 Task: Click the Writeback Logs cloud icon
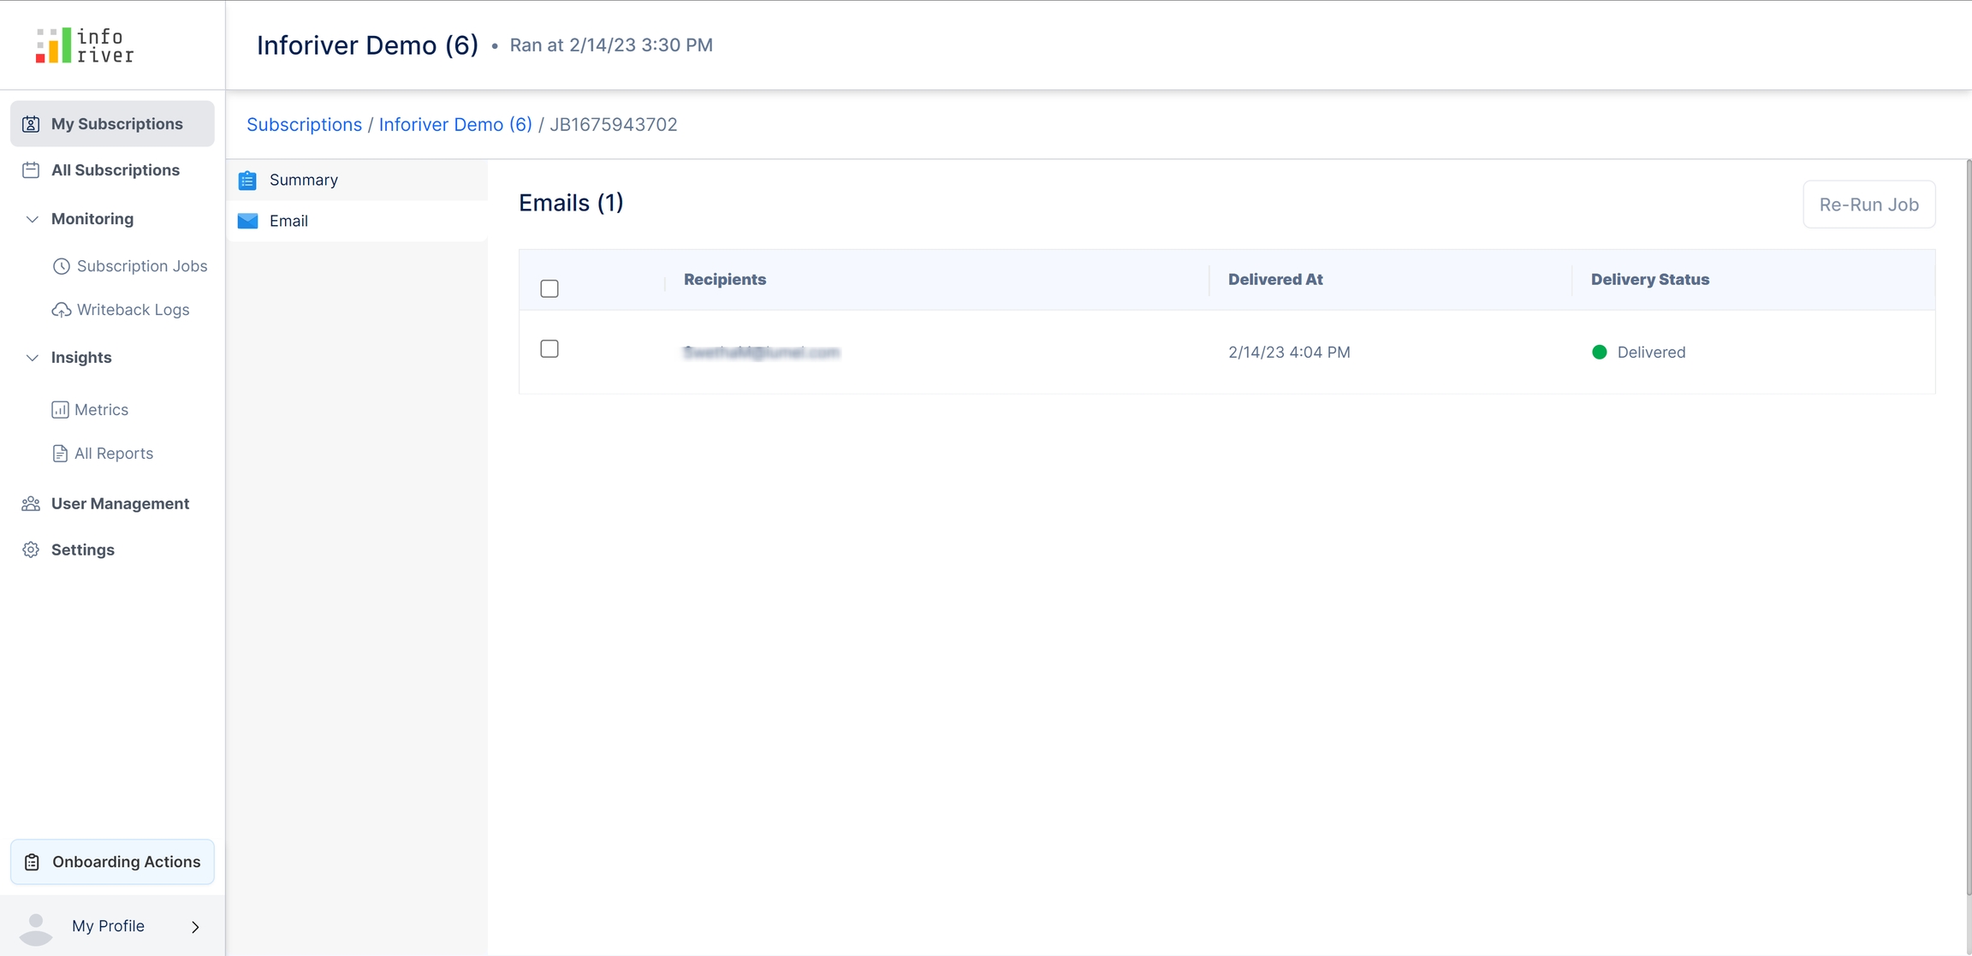point(61,310)
